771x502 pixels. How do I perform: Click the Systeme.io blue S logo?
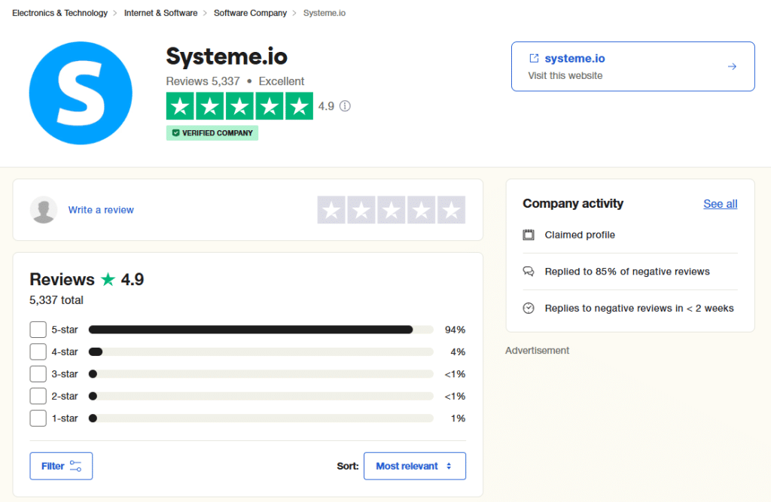point(81,93)
